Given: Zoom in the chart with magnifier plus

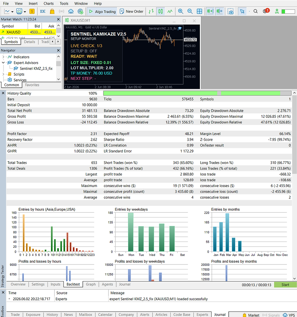Looking at the screenshot, I should tap(181, 11).
